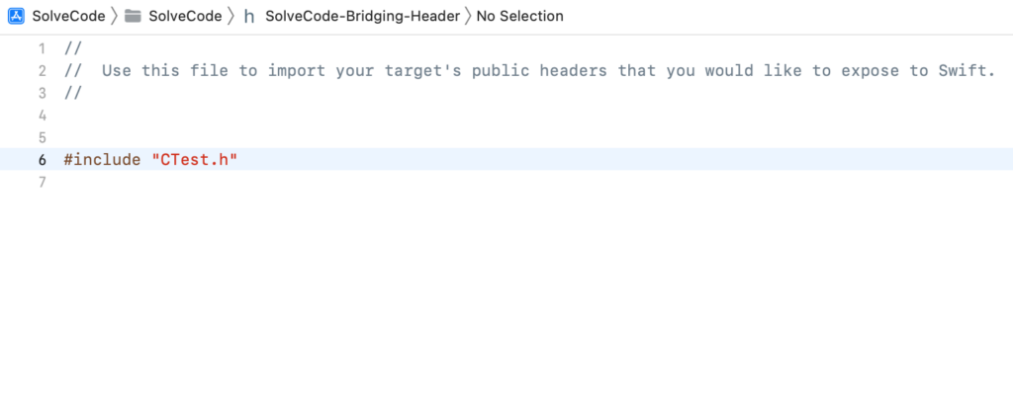Click the "CTest.h" string literal
The height and width of the screenshot is (394, 1013).
pos(195,159)
